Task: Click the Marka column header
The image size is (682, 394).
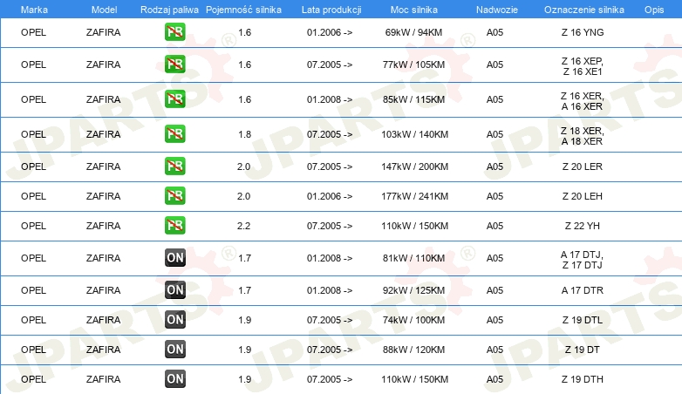Action: click(x=34, y=10)
